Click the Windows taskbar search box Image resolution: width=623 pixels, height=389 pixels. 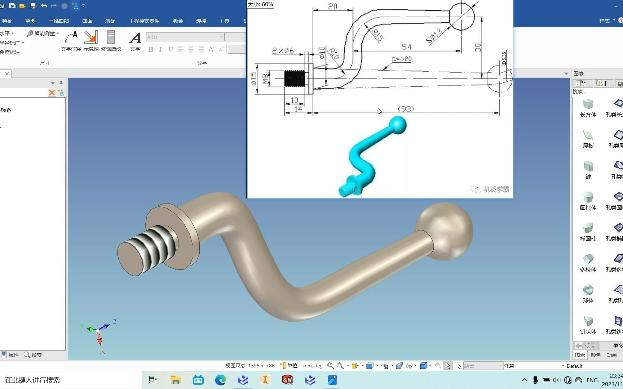coord(71,380)
